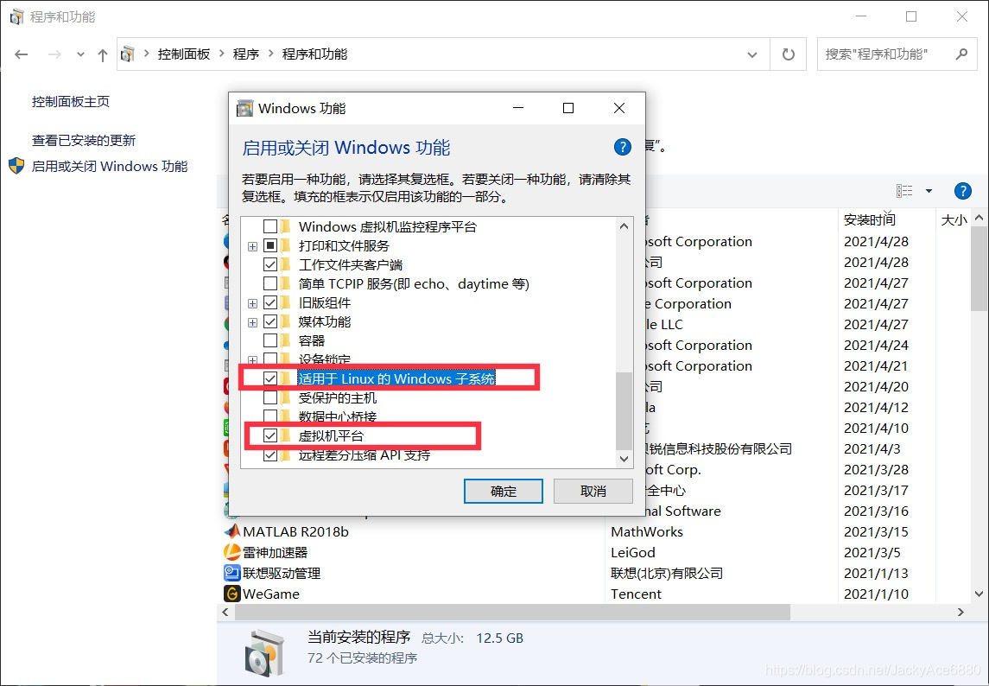
Task: Click the search magnifier icon
Action: click(961, 54)
